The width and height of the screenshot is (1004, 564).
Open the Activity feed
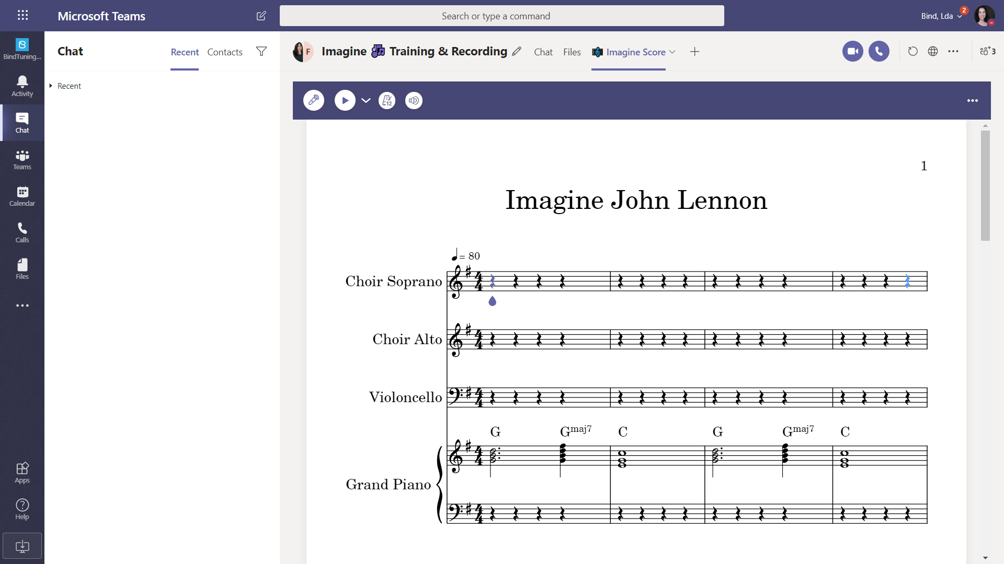tap(22, 86)
